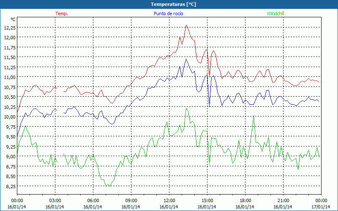Screen dimensions: 338x211
Task: Click the 03:00 time axis label
Action: point(55,200)
